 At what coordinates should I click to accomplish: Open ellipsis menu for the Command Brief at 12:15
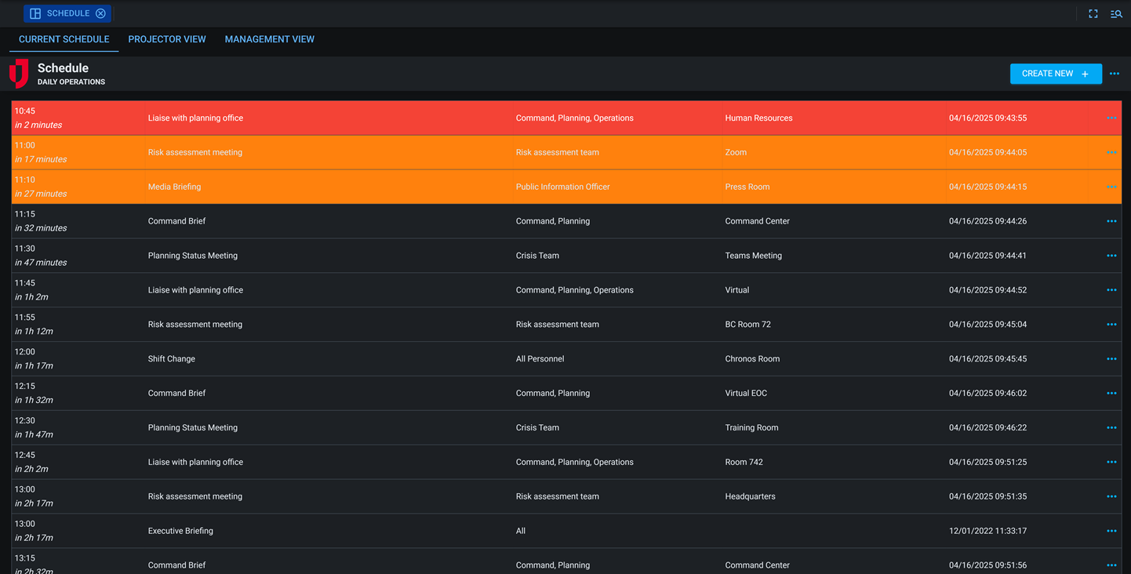(x=1111, y=393)
